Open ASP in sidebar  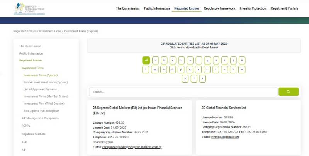[x=24, y=142]
